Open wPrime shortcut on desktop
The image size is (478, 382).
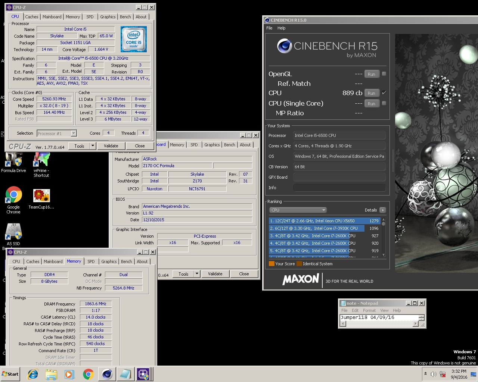click(41, 165)
